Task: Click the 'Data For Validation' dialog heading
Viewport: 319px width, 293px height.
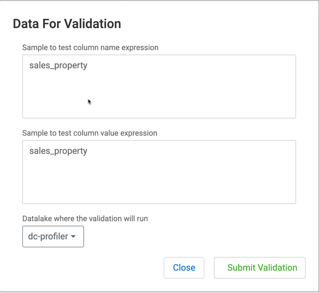Action: (67, 24)
